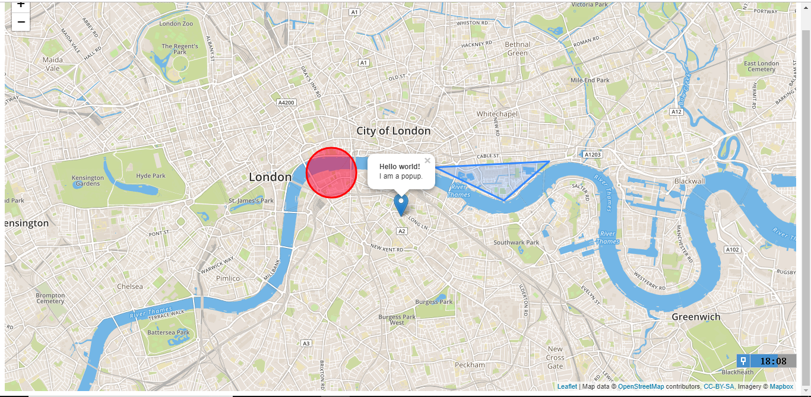The height and width of the screenshot is (397, 811).
Task: Click the City of London map label
Action: [x=394, y=131]
